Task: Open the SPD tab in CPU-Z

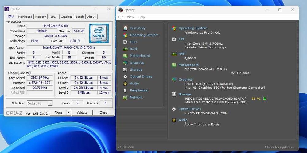Action: [x=53, y=17]
